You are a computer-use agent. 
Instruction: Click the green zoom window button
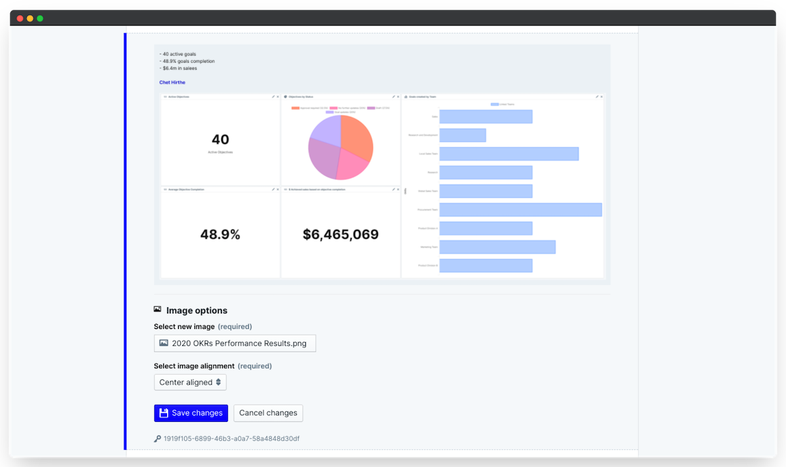click(x=40, y=18)
